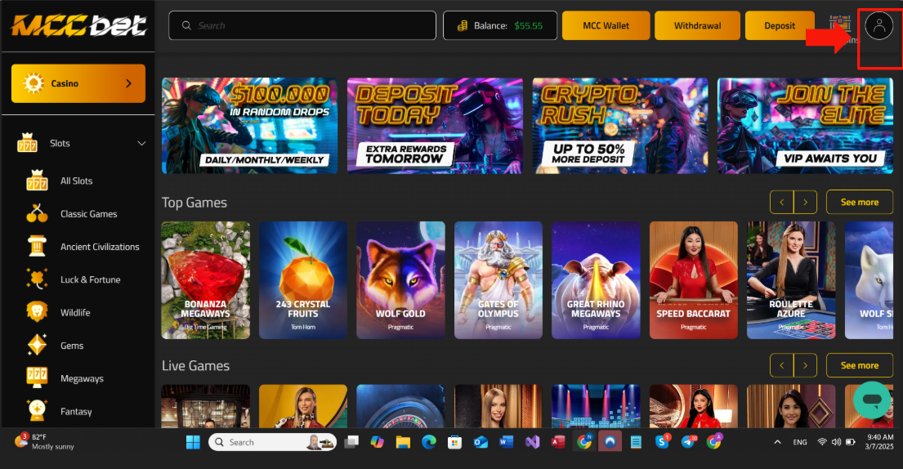Open All Slots category

pos(76,181)
